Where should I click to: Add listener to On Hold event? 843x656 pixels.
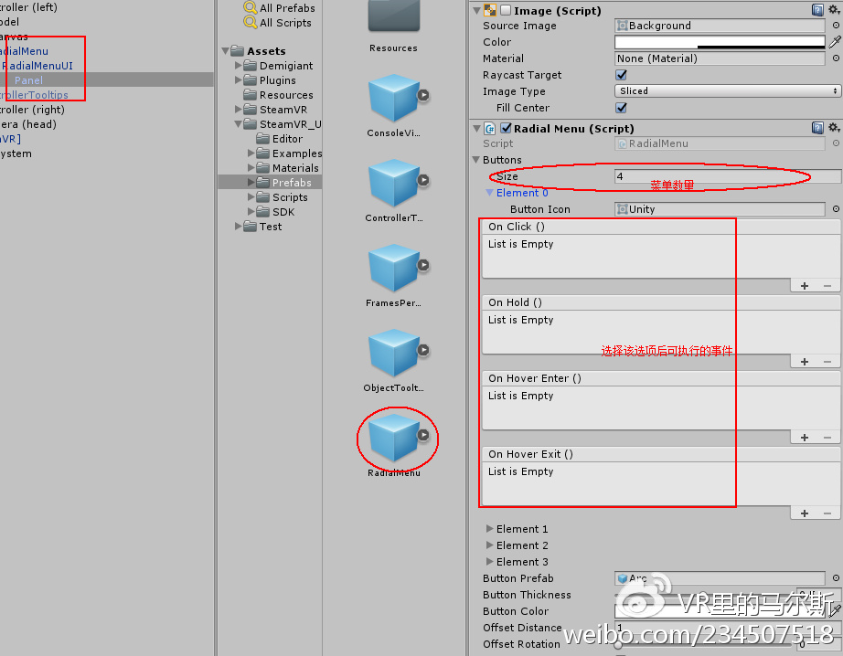click(x=805, y=362)
